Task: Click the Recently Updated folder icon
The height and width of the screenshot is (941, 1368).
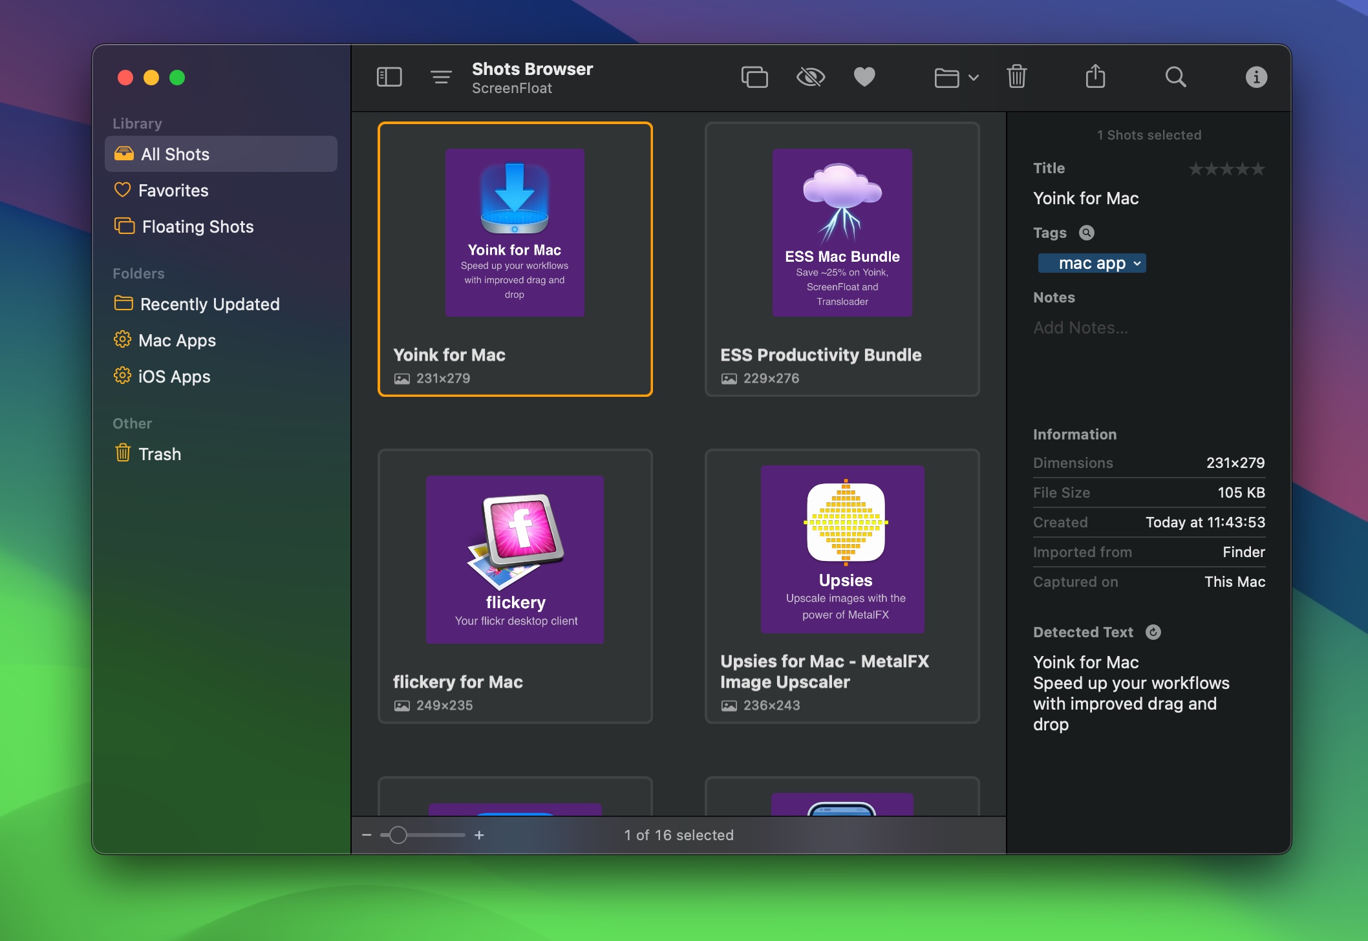Action: click(x=123, y=303)
